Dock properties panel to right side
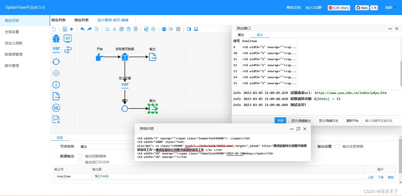This screenshot has width=402, height=196. [189, 29]
